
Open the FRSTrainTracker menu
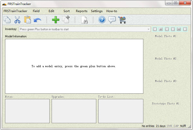15,11
